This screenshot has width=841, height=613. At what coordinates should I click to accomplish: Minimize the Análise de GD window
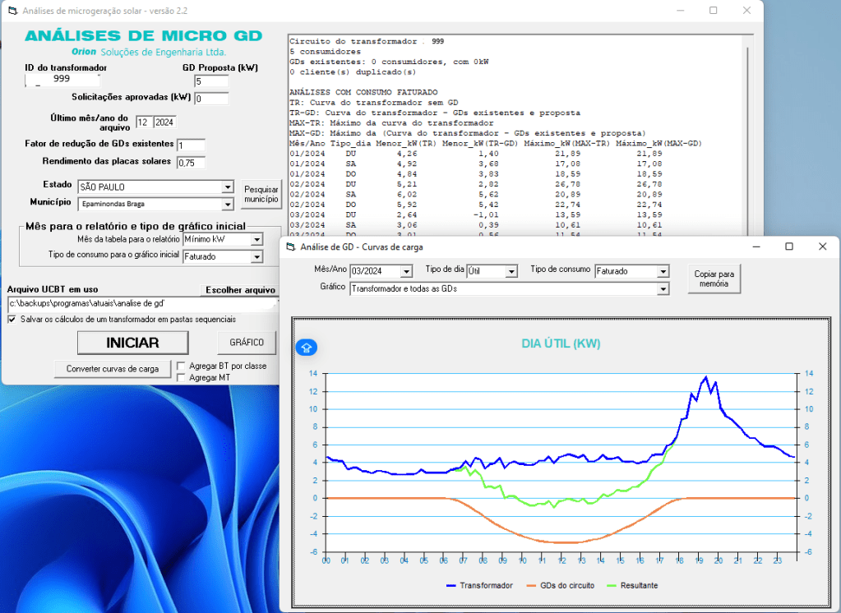pos(756,247)
